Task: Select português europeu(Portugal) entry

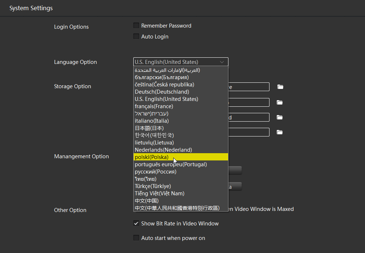Action: pos(171,164)
